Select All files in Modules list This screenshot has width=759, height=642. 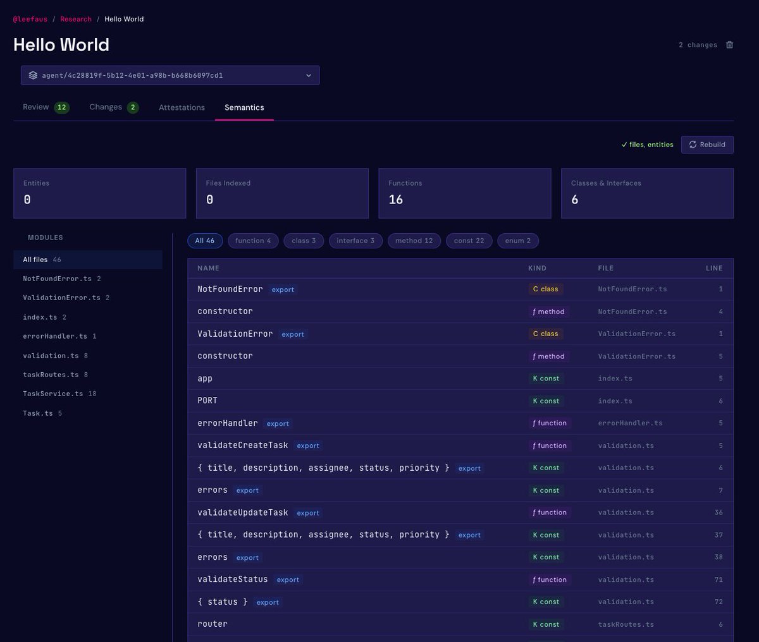[x=88, y=260]
